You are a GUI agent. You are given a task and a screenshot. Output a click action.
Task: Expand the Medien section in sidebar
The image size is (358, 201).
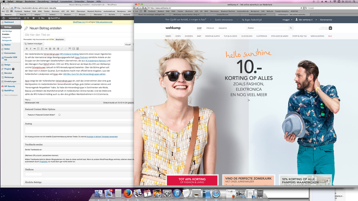point(7,45)
